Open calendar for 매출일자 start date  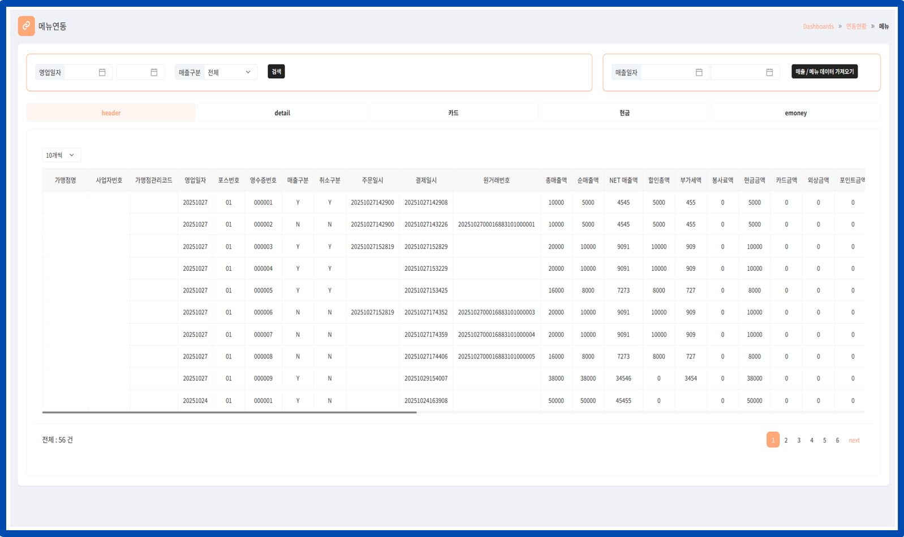coord(699,72)
